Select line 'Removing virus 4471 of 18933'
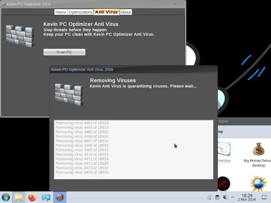Screen dimensions: 271x203 (x=82, y=159)
